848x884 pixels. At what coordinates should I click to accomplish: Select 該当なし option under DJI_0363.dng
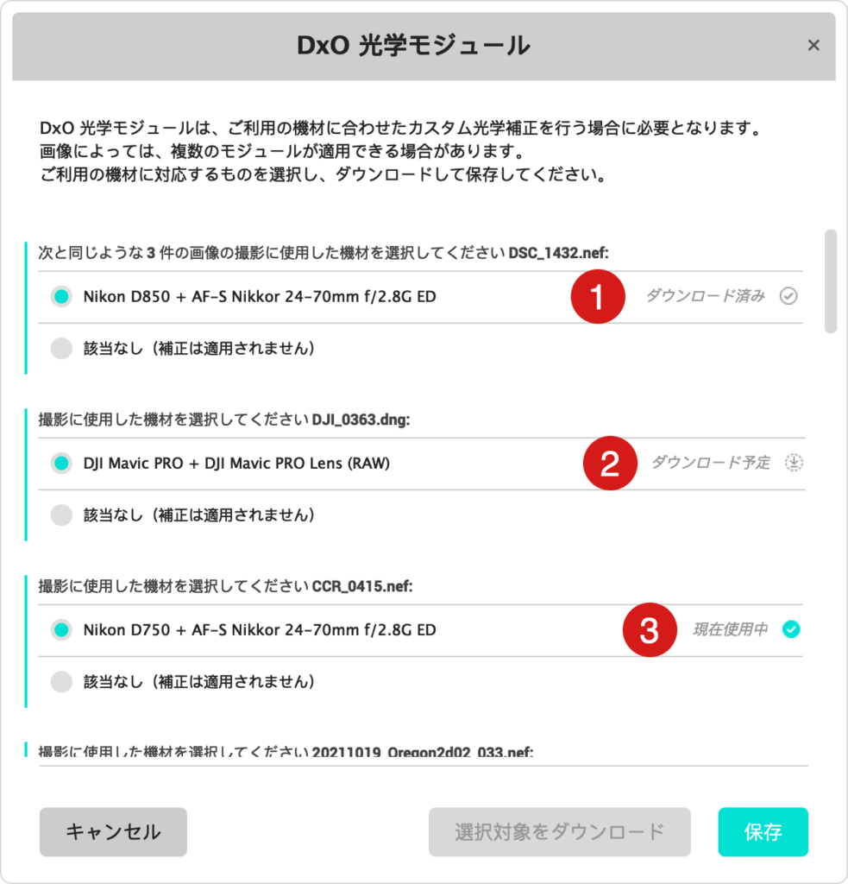pyautogui.click(x=61, y=515)
